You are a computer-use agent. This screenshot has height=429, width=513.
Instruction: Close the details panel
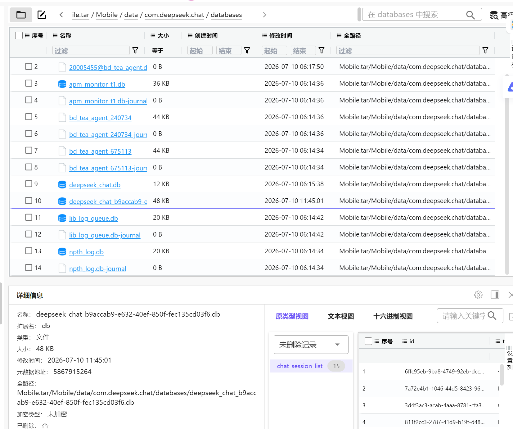(x=510, y=295)
